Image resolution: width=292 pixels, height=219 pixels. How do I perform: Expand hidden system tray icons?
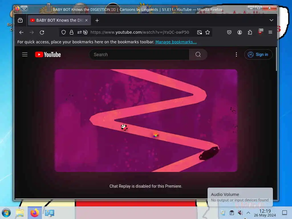[x=248, y=213]
